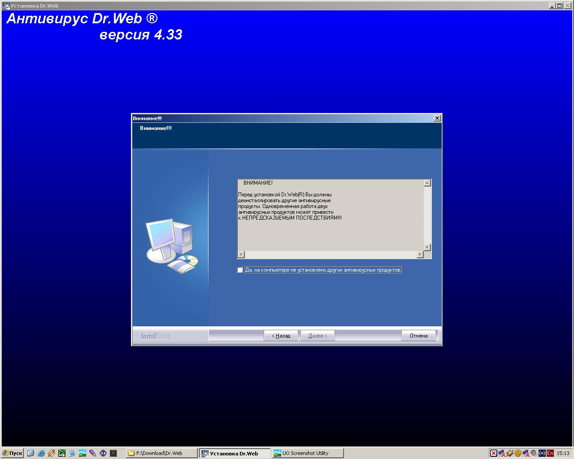The height and width of the screenshot is (459, 574).
Task: Click the warning text box's scroll up arrow
Action: 427,183
